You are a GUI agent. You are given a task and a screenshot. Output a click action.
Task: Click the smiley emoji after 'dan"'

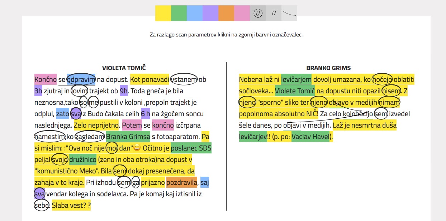coord(136,148)
